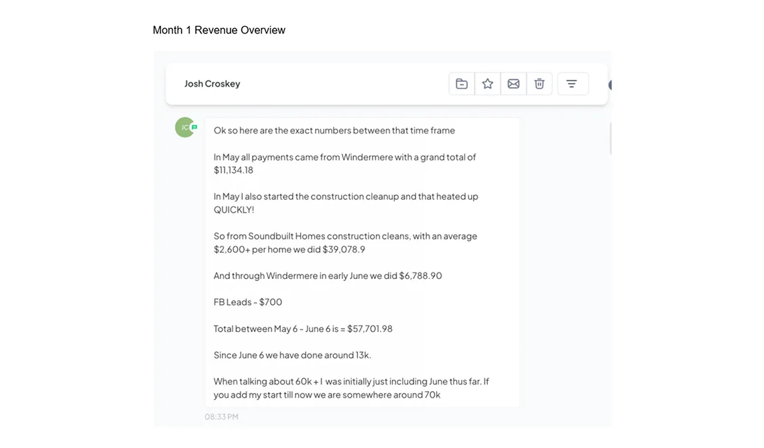Image resolution: width=764 pixels, height=448 pixels.
Task: Click the green JC avatar
Action: pyautogui.click(x=184, y=127)
